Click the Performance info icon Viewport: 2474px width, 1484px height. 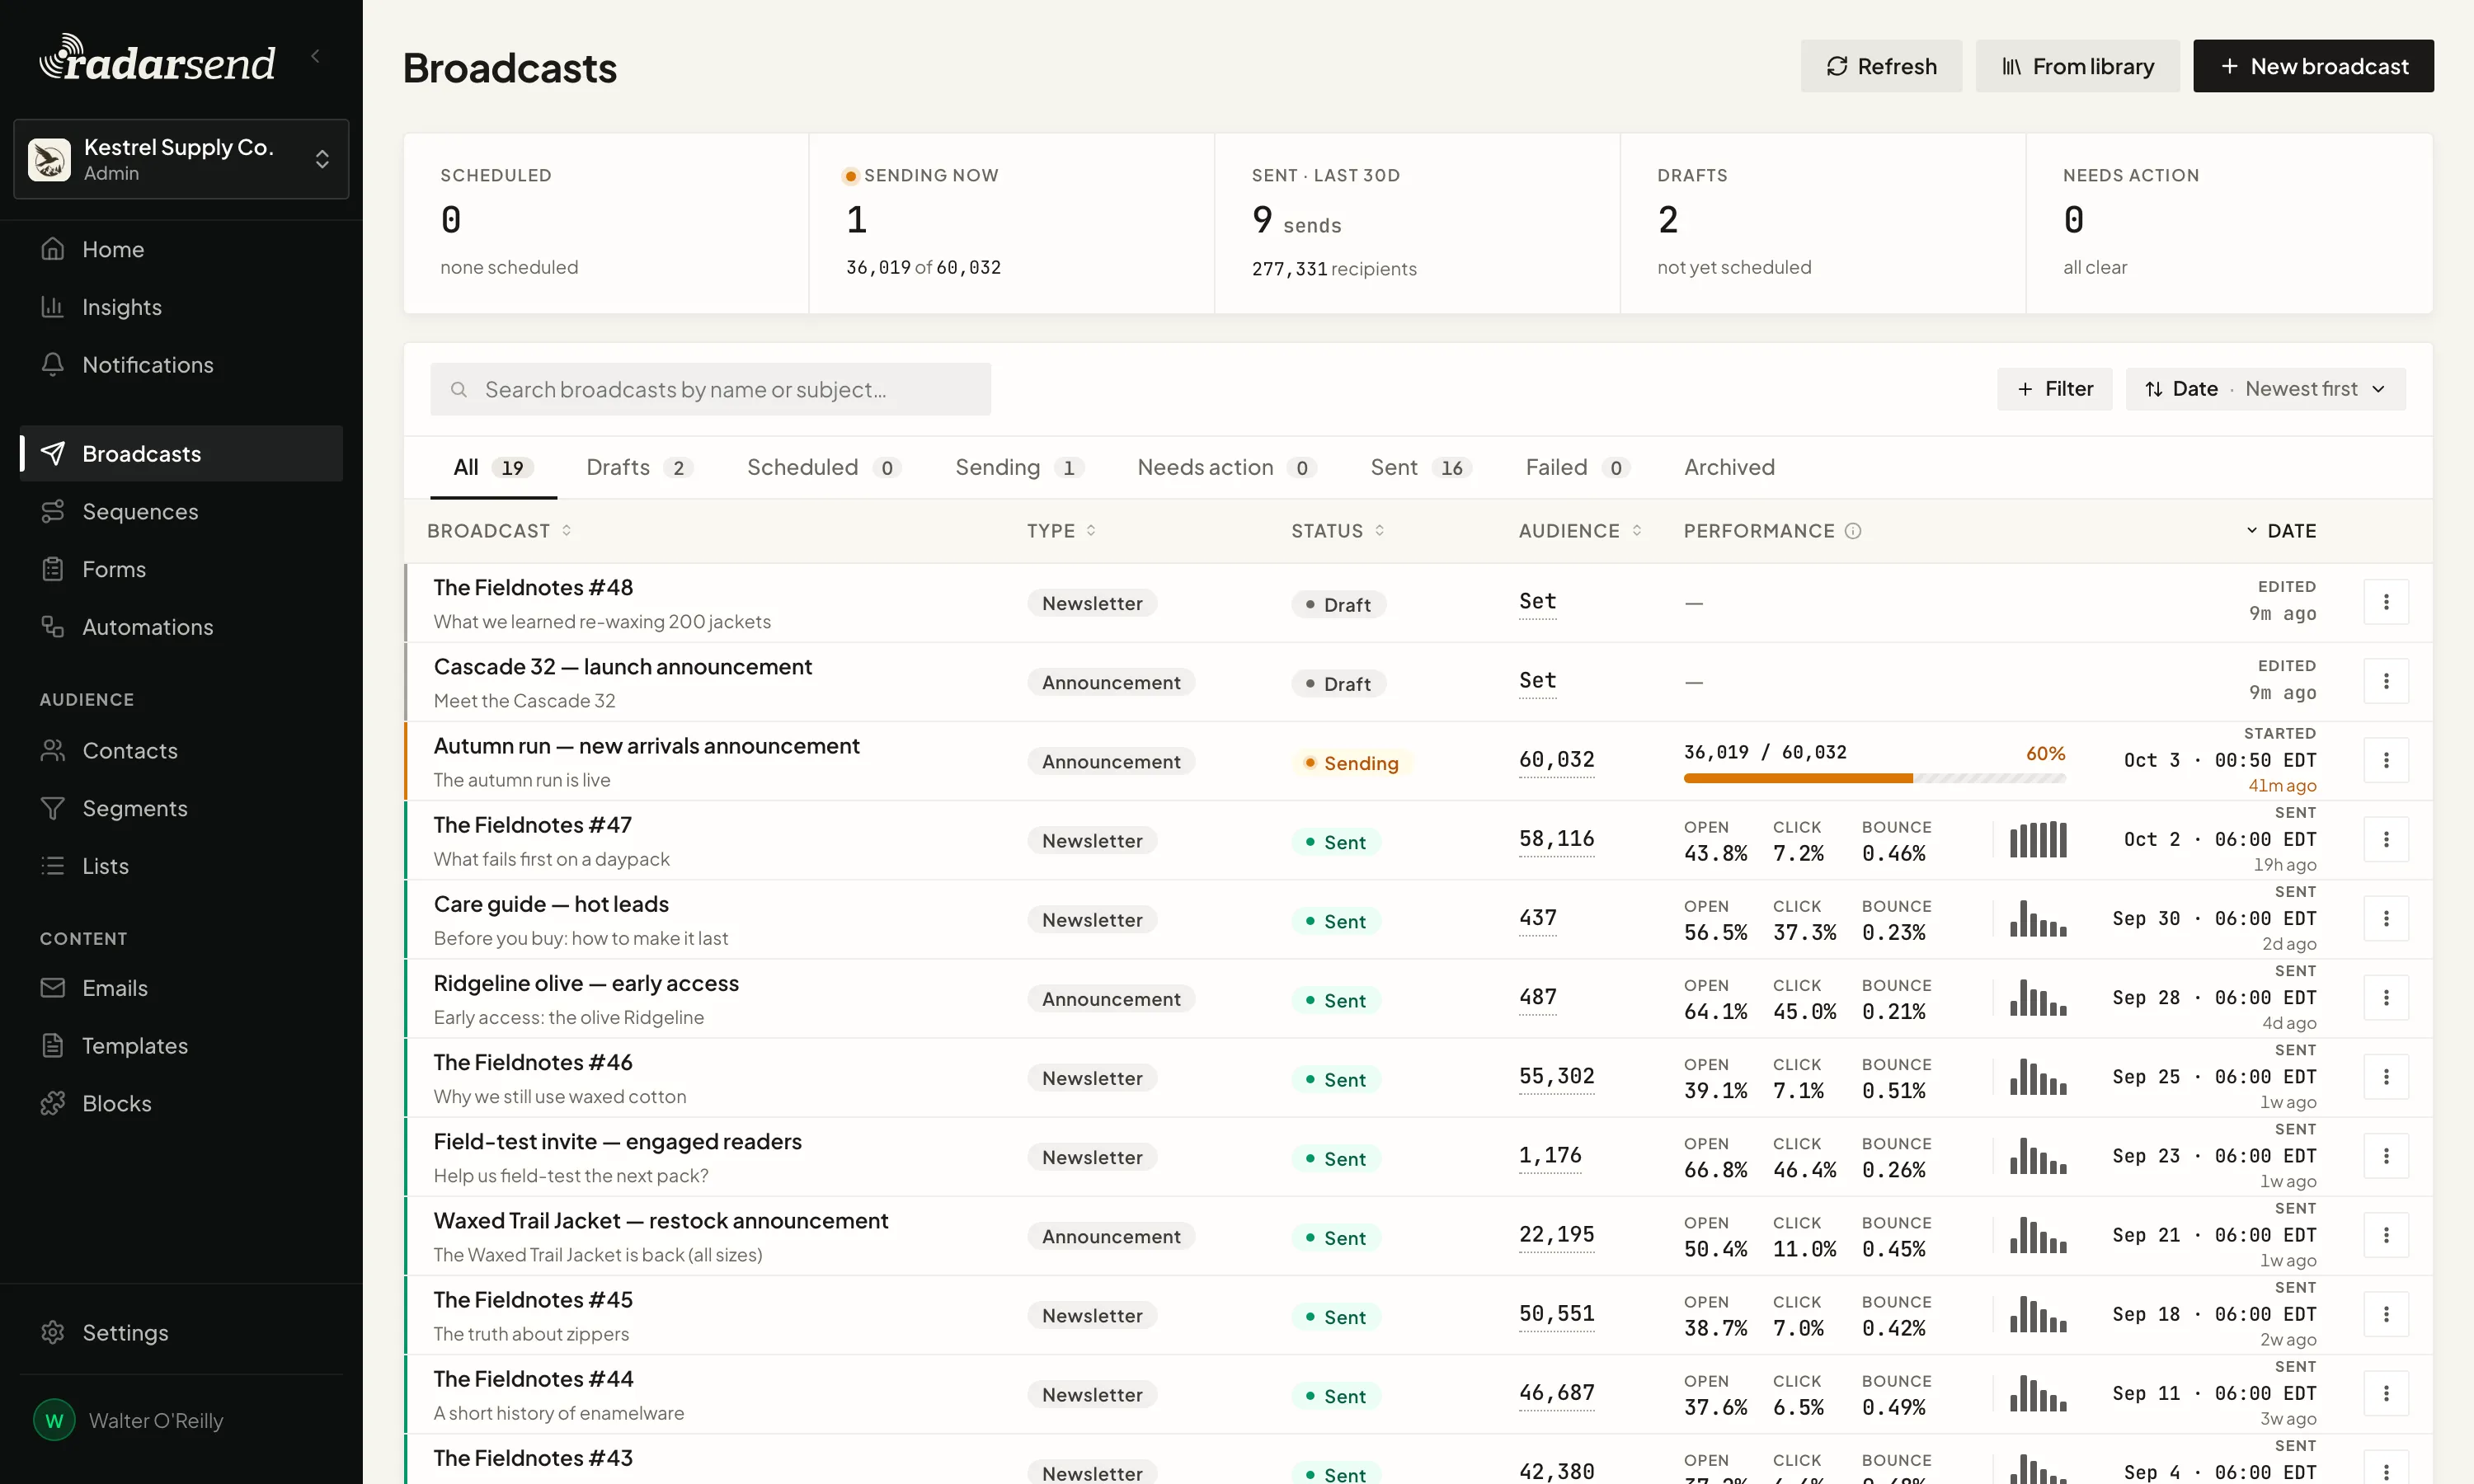coord(1853,531)
